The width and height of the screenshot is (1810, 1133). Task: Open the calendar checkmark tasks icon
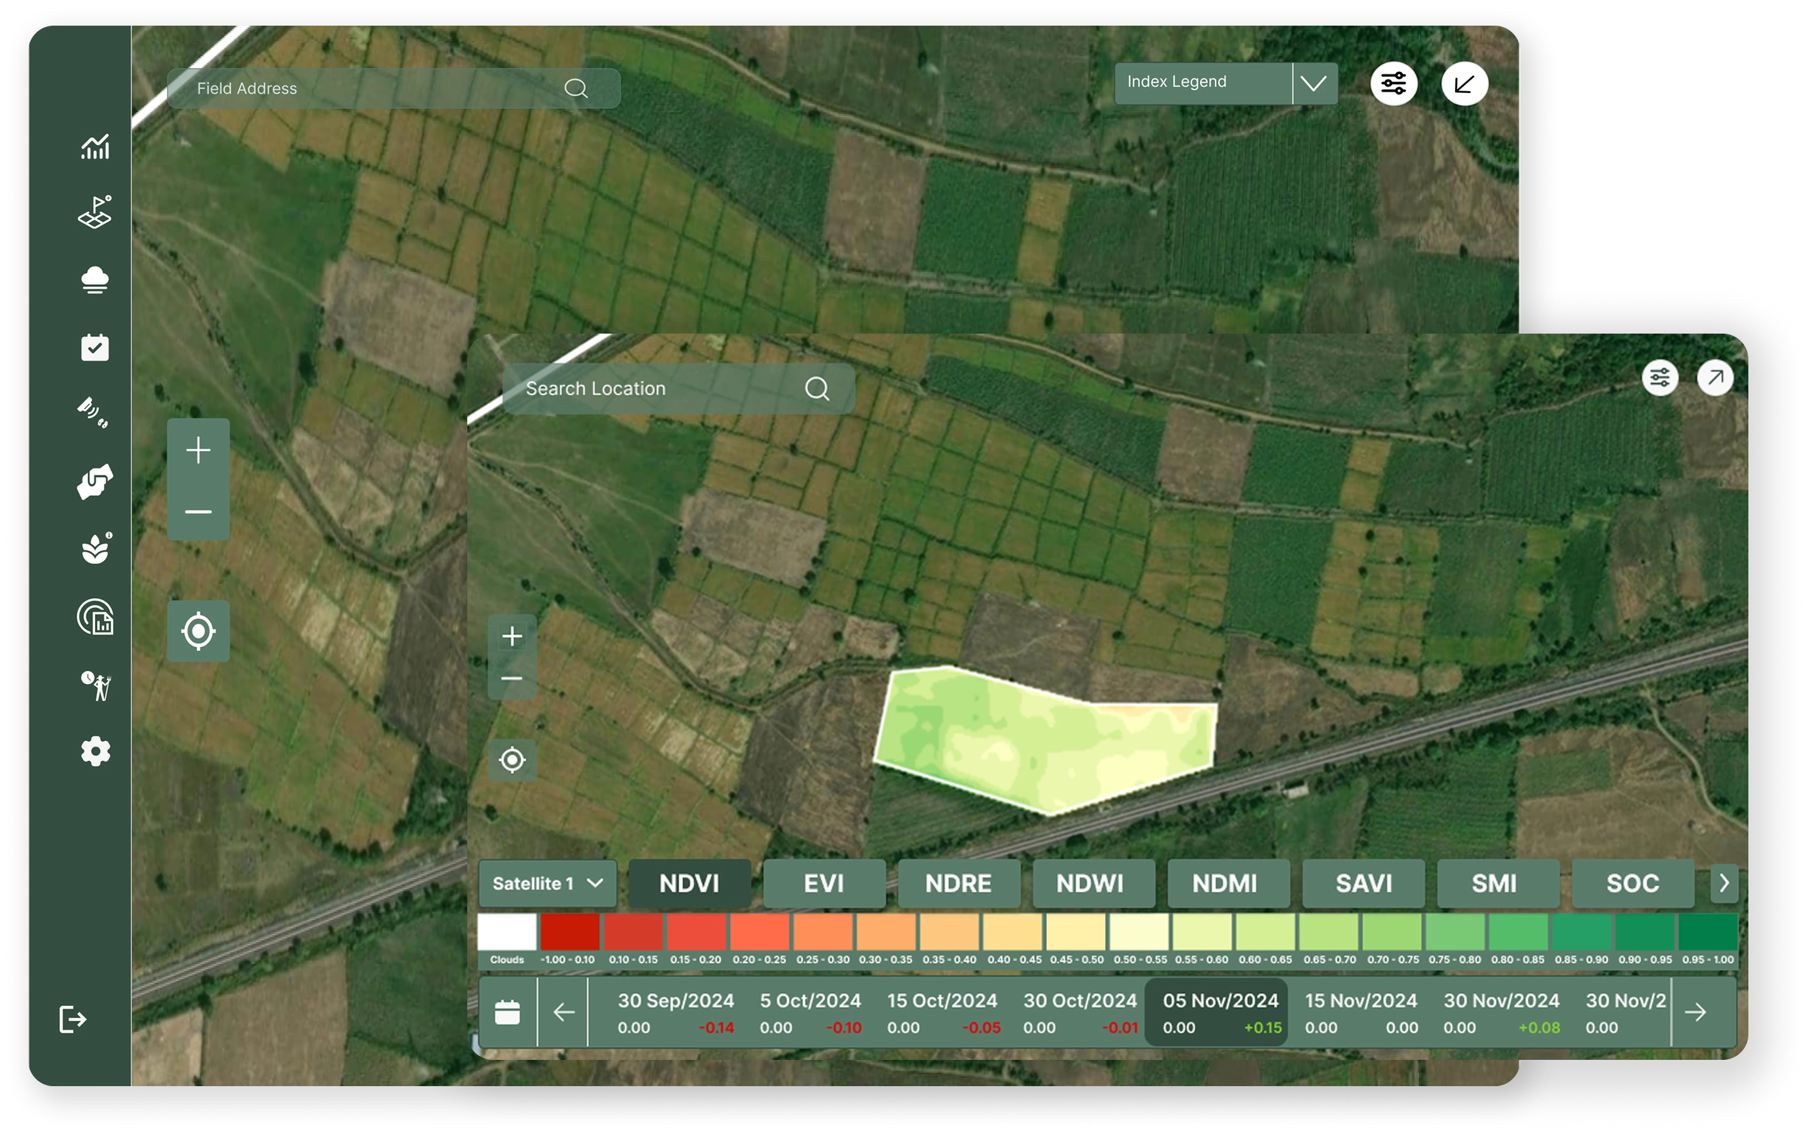coord(95,347)
